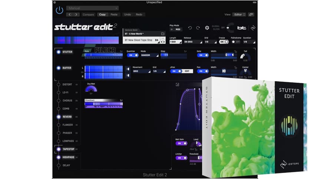Viewport: 310px width, 179px height.
Task: Open the Duration 1/8 dropdown
Action: point(249,42)
